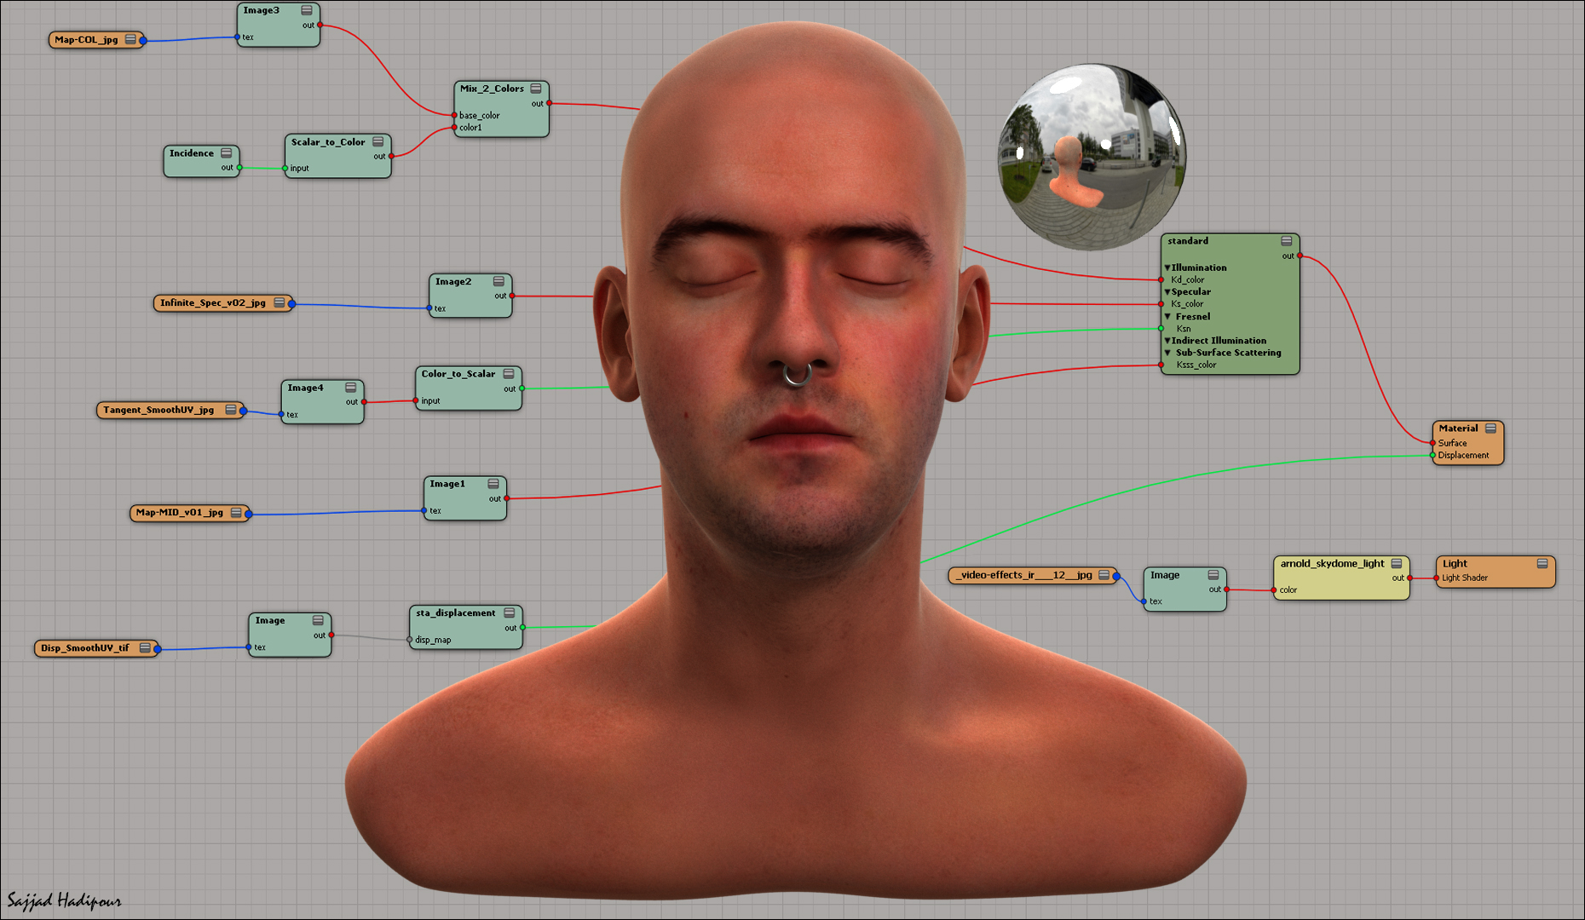Image resolution: width=1585 pixels, height=920 pixels.
Task: Click the Infinite_Spec_v02_jpg clip icon
Action: point(280,302)
